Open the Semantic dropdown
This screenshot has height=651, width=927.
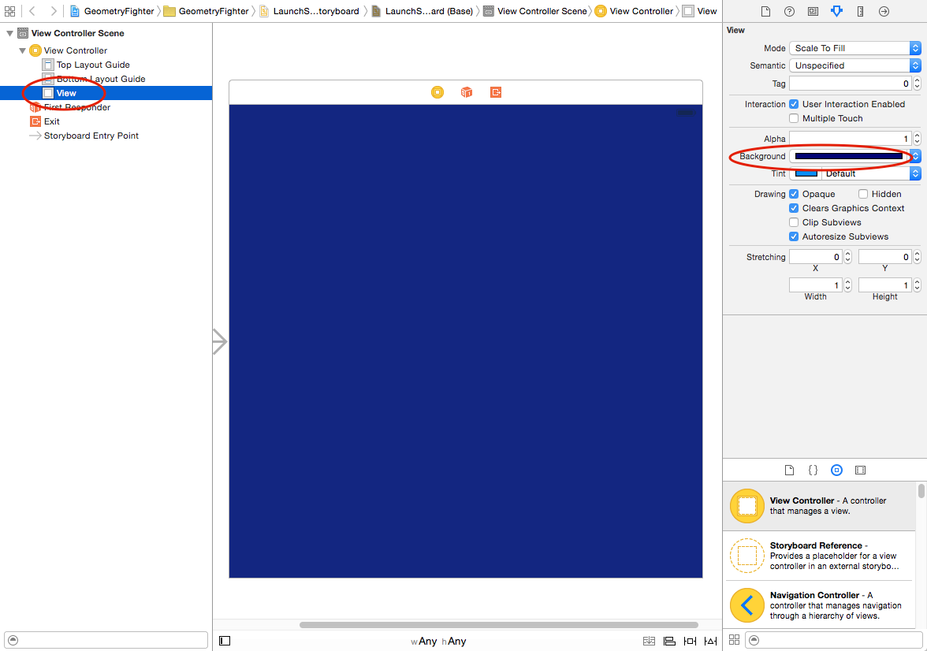(854, 65)
